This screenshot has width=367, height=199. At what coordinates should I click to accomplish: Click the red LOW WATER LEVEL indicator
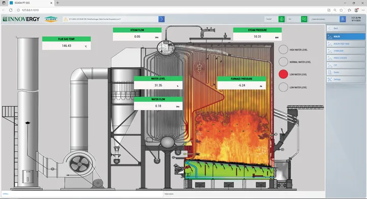(x=283, y=74)
